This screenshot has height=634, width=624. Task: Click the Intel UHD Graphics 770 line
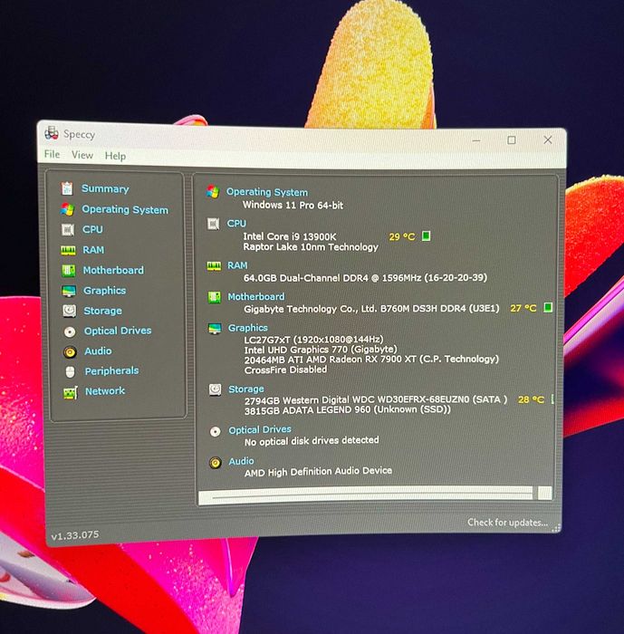pyautogui.click(x=321, y=350)
